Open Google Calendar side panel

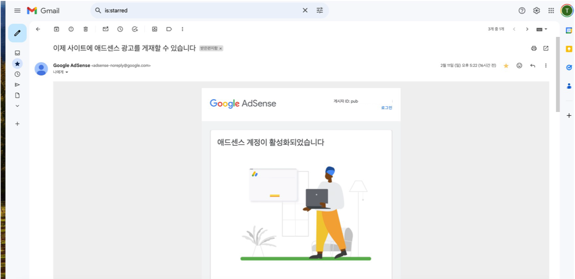[569, 30]
